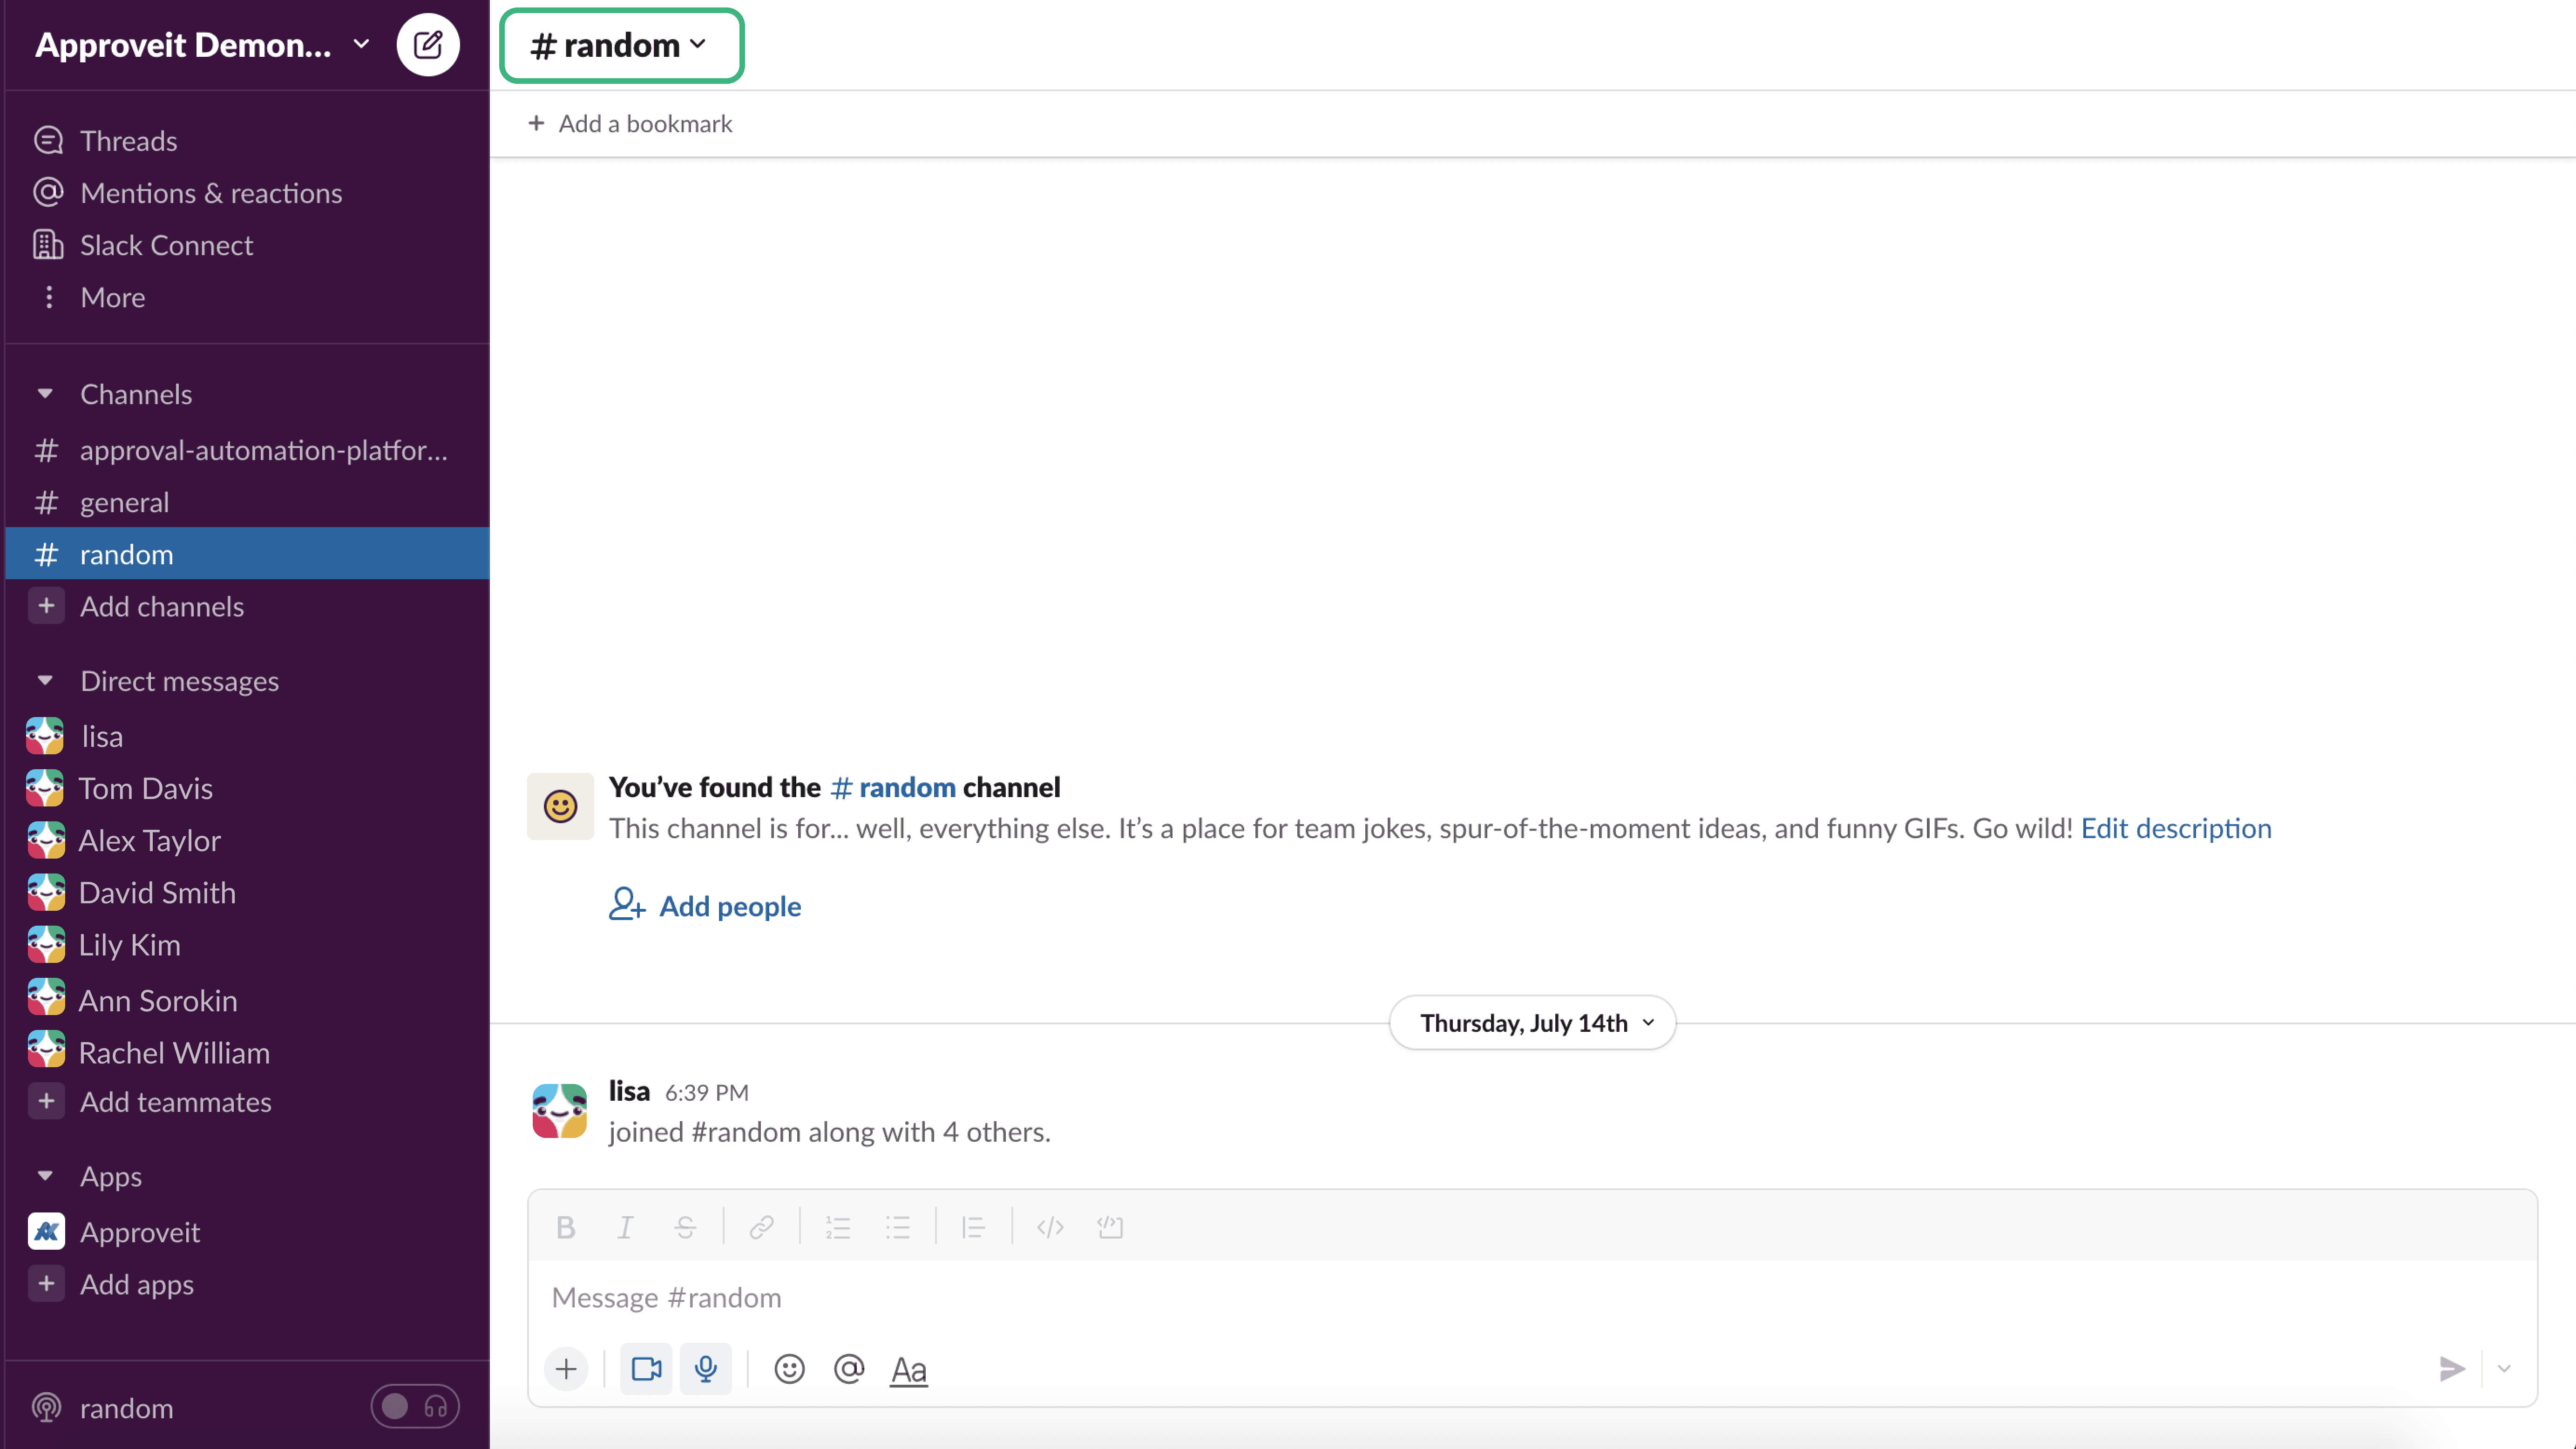Open the Approveit workspace menu dropdown
Image resolution: width=2576 pixels, height=1449 pixels.
(203, 45)
